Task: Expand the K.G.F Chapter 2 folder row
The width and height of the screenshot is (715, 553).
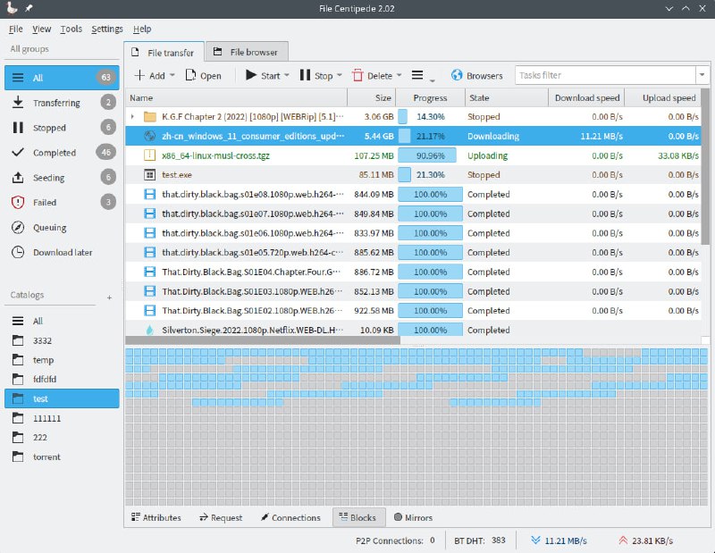Action: (x=133, y=117)
